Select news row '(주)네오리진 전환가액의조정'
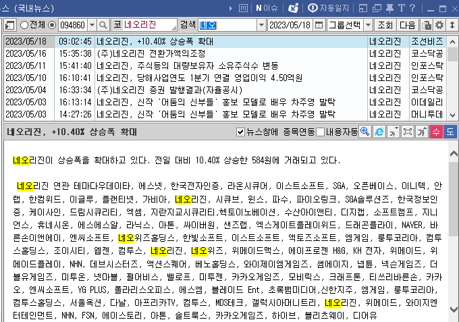Image resolution: width=459 pixels, height=322 pixels. coord(225,53)
